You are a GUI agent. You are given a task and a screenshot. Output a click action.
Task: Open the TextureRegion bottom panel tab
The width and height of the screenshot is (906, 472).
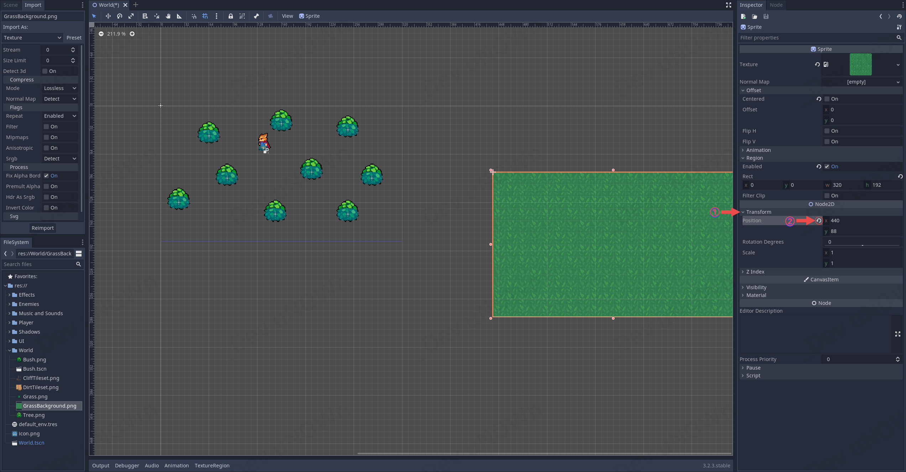pyautogui.click(x=212, y=466)
